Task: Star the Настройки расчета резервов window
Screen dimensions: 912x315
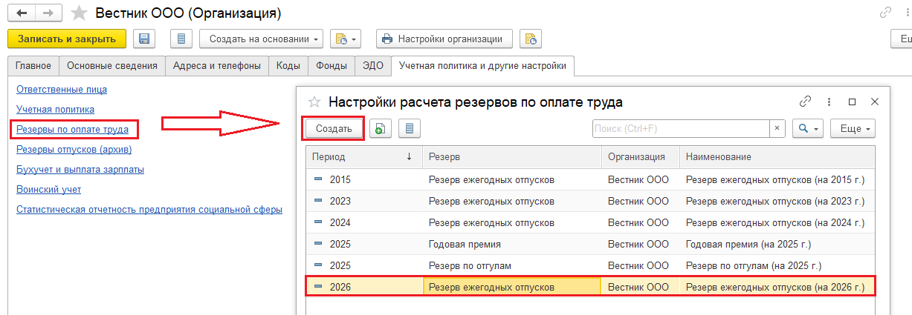Action: click(314, 102)
